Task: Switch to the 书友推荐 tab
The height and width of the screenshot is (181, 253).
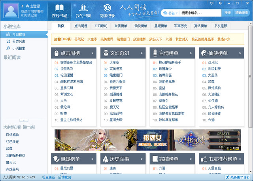Action: [x=221, y=26]
